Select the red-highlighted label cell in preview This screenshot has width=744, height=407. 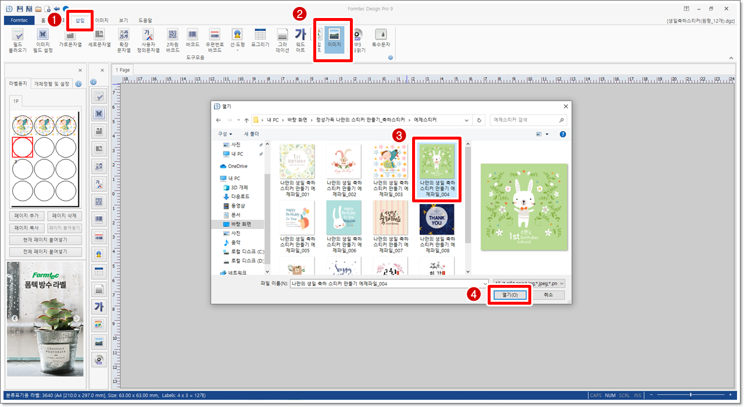point(22,147)
